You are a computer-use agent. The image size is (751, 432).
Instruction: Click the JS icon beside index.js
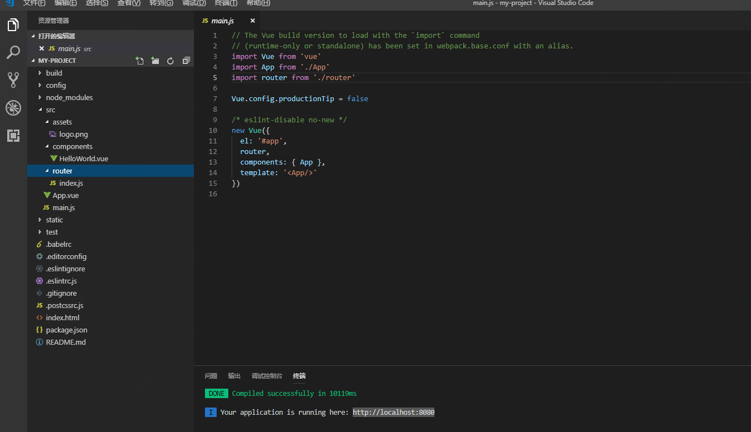(53, 183)
